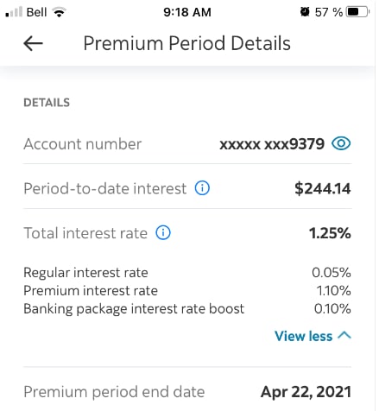Open info icon beside Total interest rate
This screenshot has width=379, height=411.
coord(163,232)
